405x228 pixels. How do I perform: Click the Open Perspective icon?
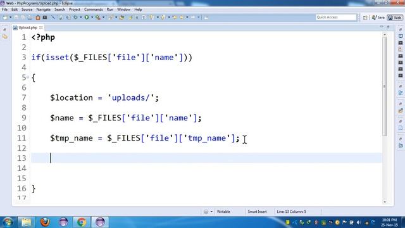pyautogui.click(x=365, y=18)
